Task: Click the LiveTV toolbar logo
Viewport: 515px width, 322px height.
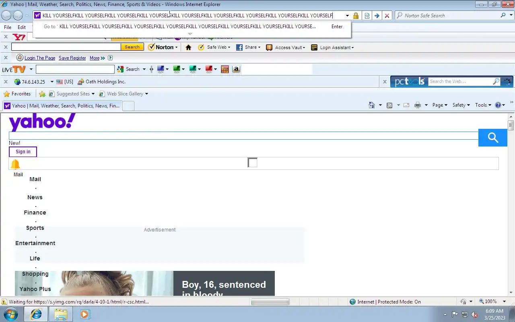Action: pos(14,69)
